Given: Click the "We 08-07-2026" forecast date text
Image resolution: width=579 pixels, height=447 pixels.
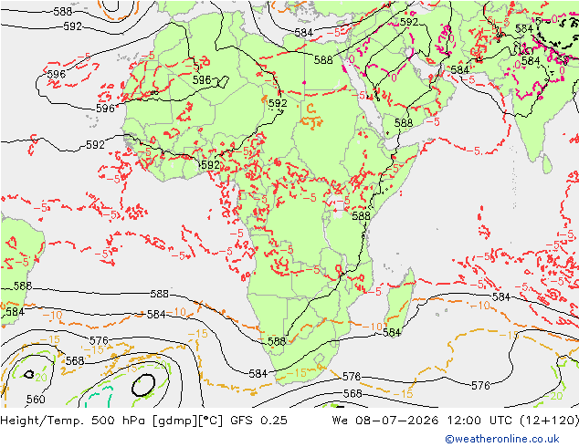Looking at the screenshot, I should pyautogui.click(x=385, y=421).
